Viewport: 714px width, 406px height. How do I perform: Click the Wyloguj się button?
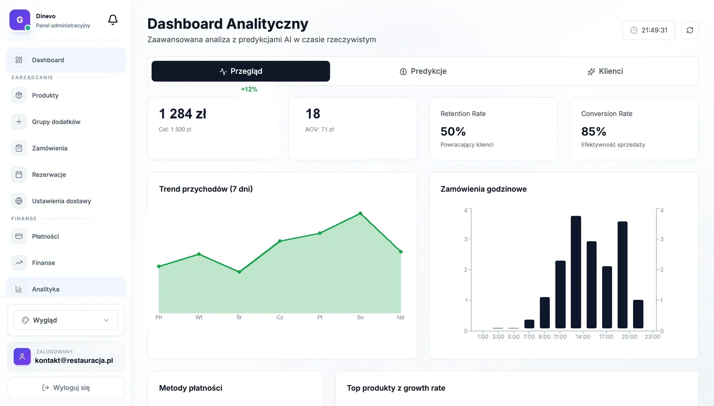[x=66, y=387]
